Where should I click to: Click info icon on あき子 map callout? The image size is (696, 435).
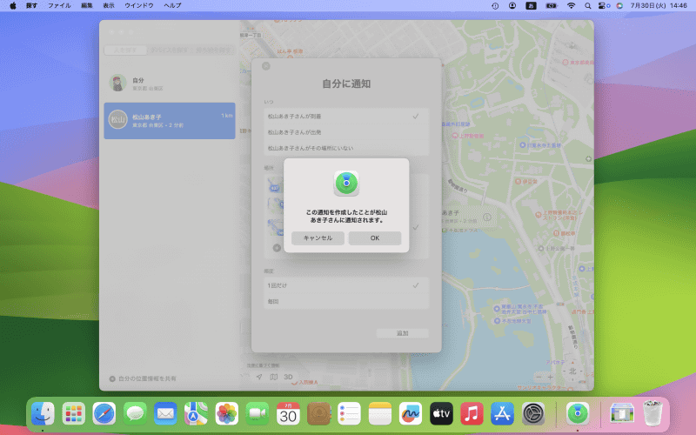pos(487,217)
